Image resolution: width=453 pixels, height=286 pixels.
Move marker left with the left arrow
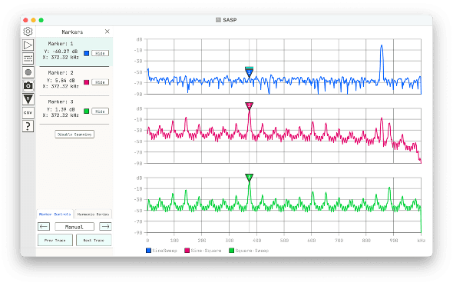44,227
